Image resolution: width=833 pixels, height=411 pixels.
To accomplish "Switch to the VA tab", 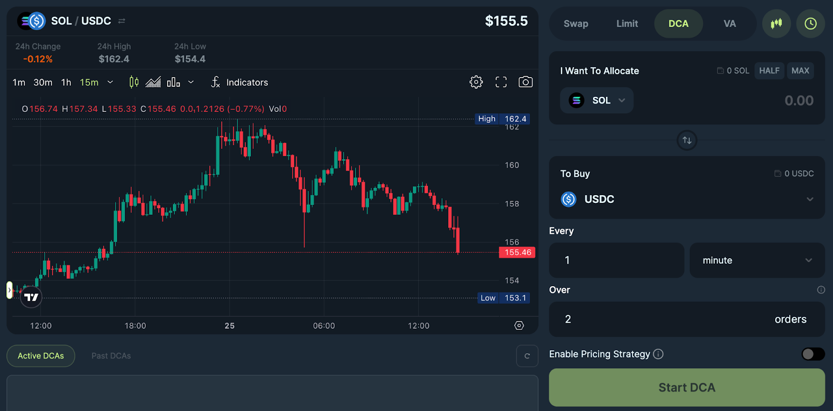I will (729, 23).
